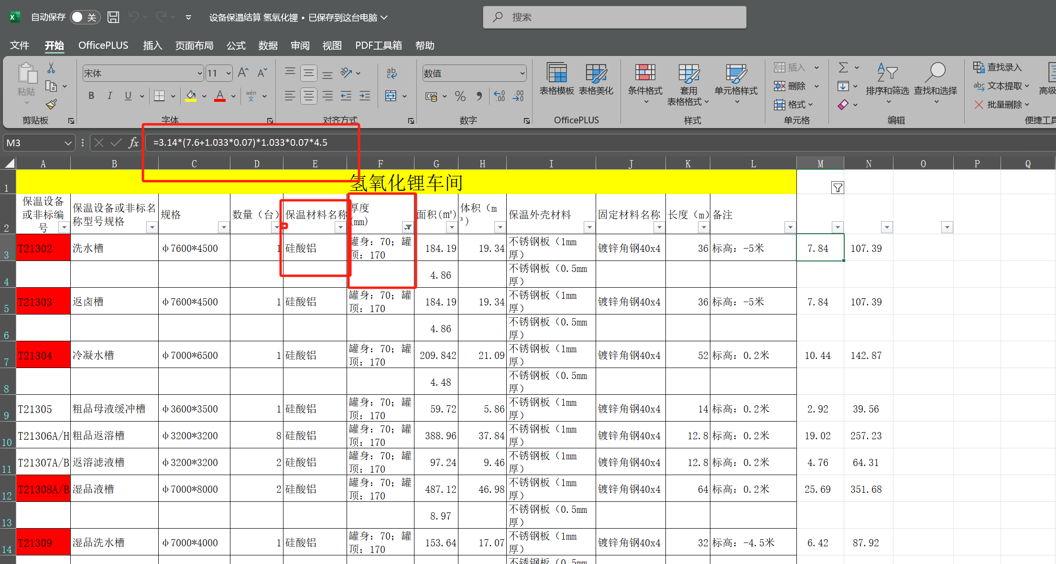
Task: Click the Insert Function fx icon
Action: coord(134,143)
